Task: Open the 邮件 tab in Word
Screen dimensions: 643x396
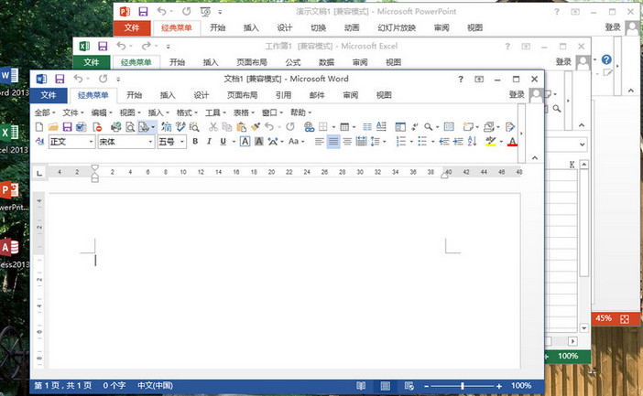Action: (x=317, y=95)
